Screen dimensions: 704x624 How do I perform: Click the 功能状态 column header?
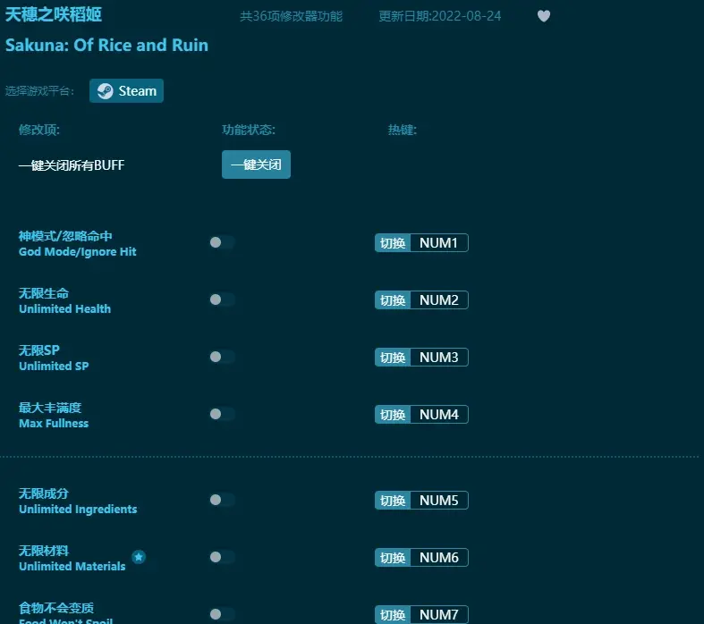coord(249,130)
